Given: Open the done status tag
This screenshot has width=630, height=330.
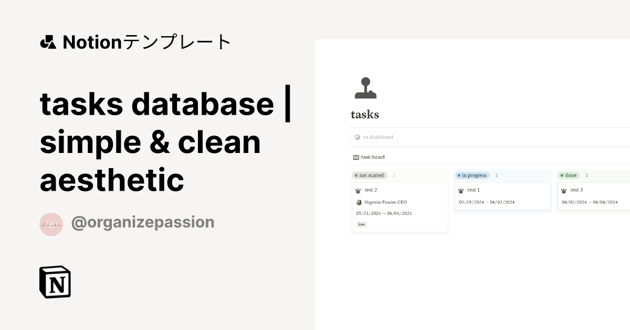Looking at the screenshot, I should point(569,175).
